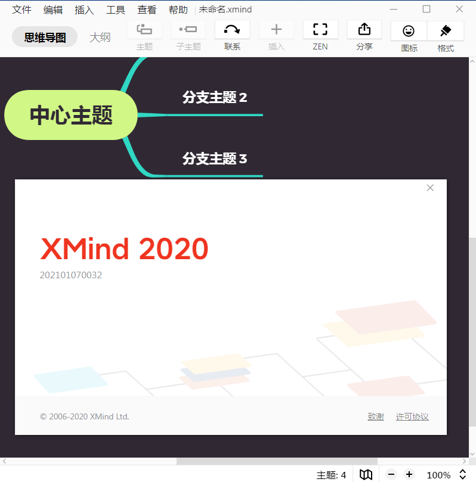Click the Topic (主题) toolbar icon

click(144, 30)
